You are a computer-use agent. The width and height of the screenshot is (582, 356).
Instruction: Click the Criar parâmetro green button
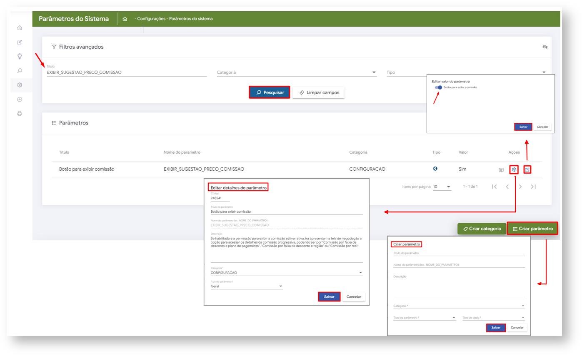pyautogui.click(x=532, y=229)
